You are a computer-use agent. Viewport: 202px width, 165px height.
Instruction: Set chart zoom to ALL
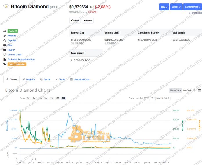pos(64,98)
